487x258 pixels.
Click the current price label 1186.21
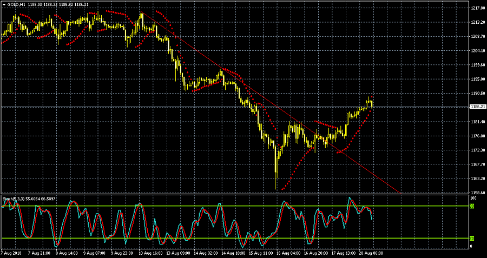coord(477,107)
